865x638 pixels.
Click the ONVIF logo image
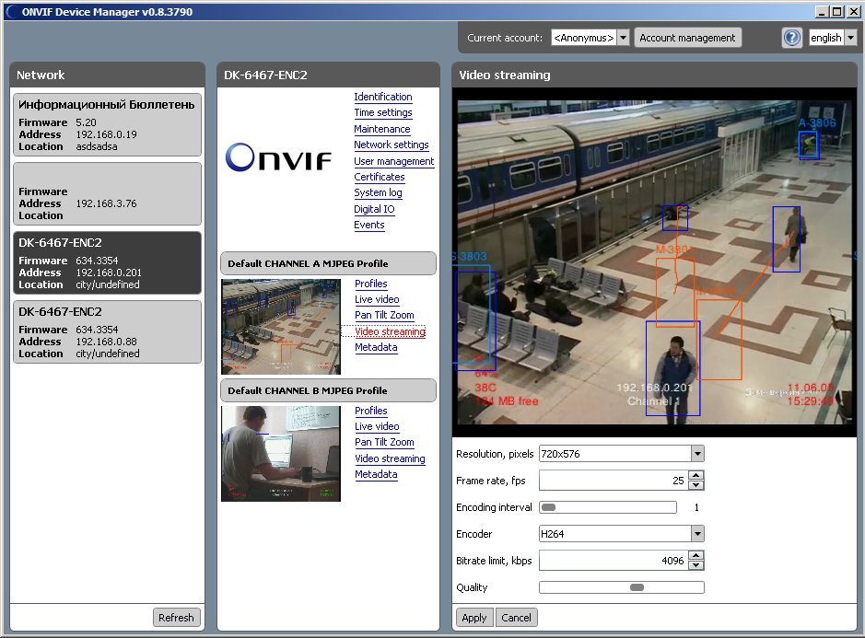click(x=278, y=158)
